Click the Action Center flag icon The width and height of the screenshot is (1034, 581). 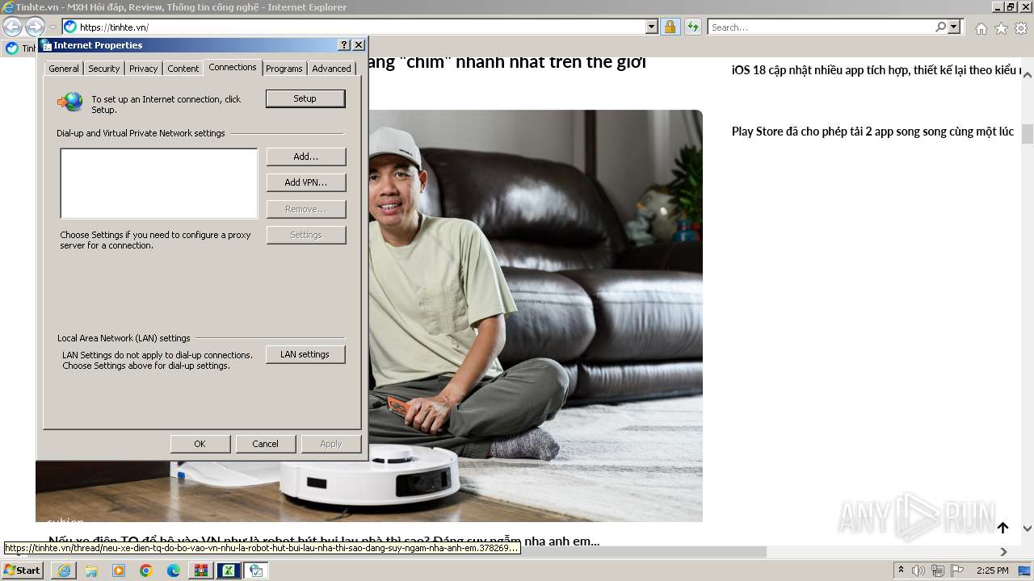(x=957, y=571)
